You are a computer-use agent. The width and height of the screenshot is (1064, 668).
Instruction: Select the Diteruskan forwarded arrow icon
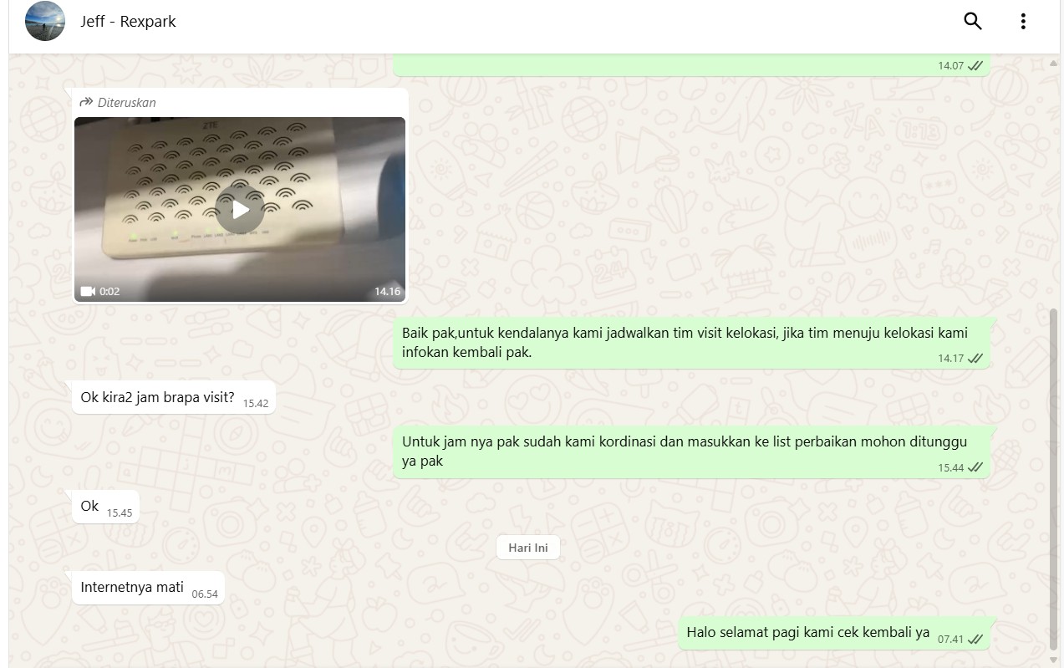tap(86, 102)
